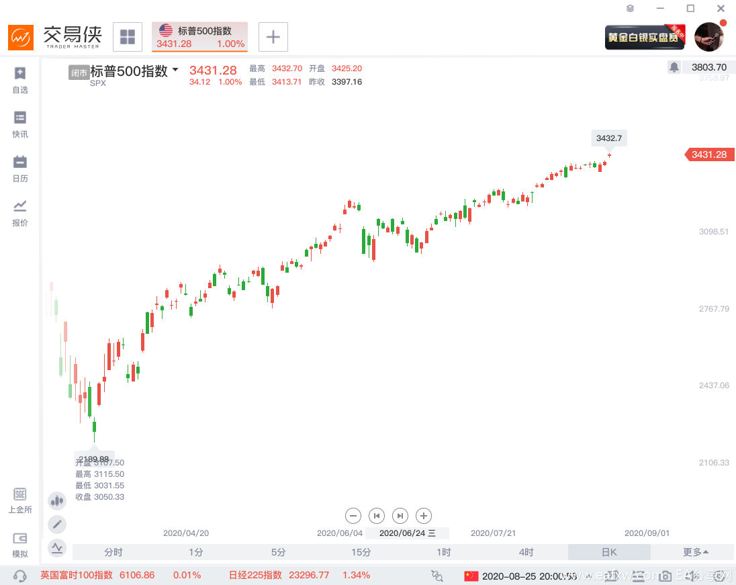
Task: Open the 报价 quotes sidebar icon
Action: point(20,213)
